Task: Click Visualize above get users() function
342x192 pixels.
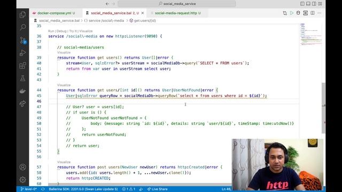Action: (x=64, y=52)
